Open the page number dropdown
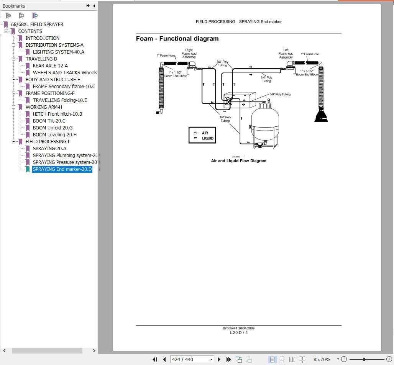This screenshot has width=394, height=365. click(211, 360)
